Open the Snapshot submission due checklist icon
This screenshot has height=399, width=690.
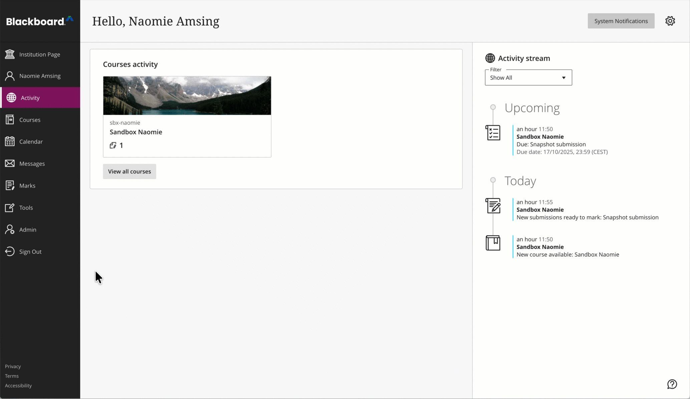(493, 133)
